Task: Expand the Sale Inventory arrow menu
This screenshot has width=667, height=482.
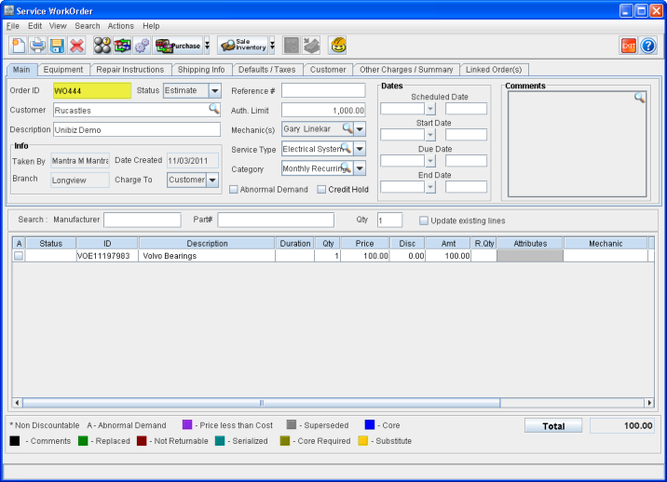Action: click(x=272, y=46)
